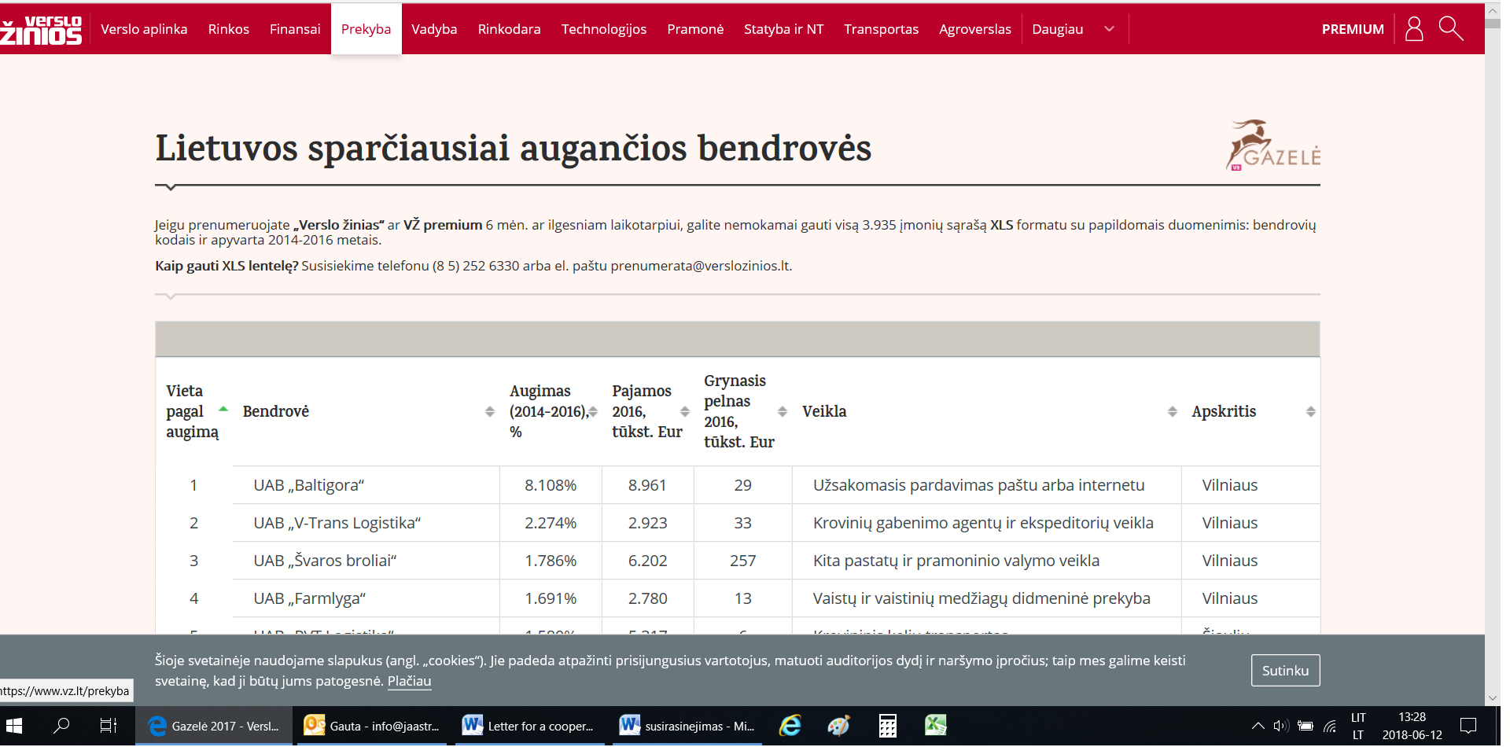Open Technologijos menu item
The image size is (1510, 747).
604,29
